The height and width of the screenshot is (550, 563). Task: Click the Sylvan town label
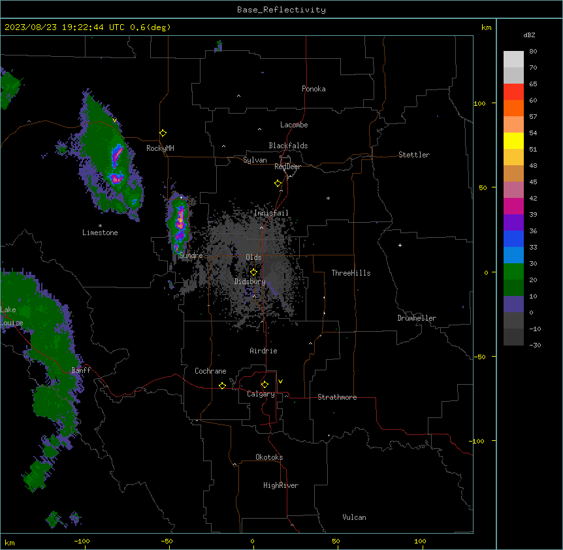coord(255,160)
